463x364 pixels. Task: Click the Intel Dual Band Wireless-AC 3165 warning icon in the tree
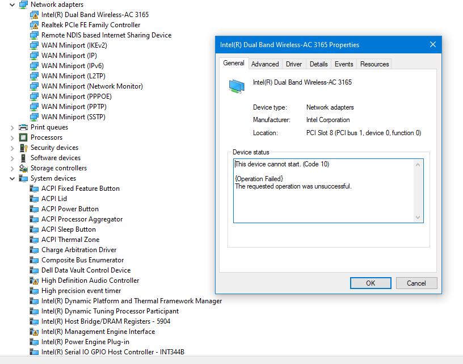pos(34,15)
